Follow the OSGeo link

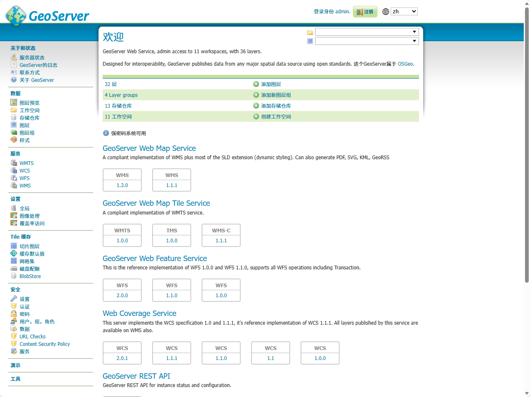coord(405,64)
